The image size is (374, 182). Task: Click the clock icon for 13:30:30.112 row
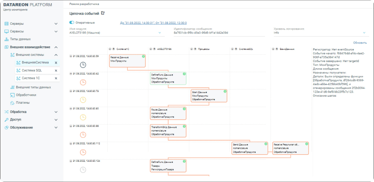83,152
